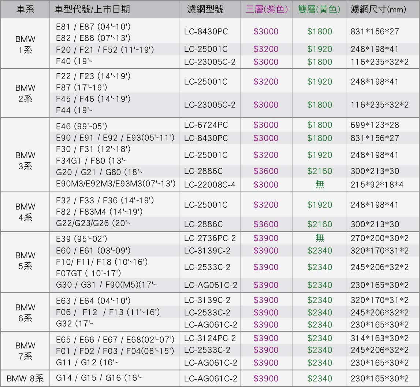The width and height of the screenshot is (420, 387).
Task: Select the F40 (19'~ model text
Action: coord(74,61)
